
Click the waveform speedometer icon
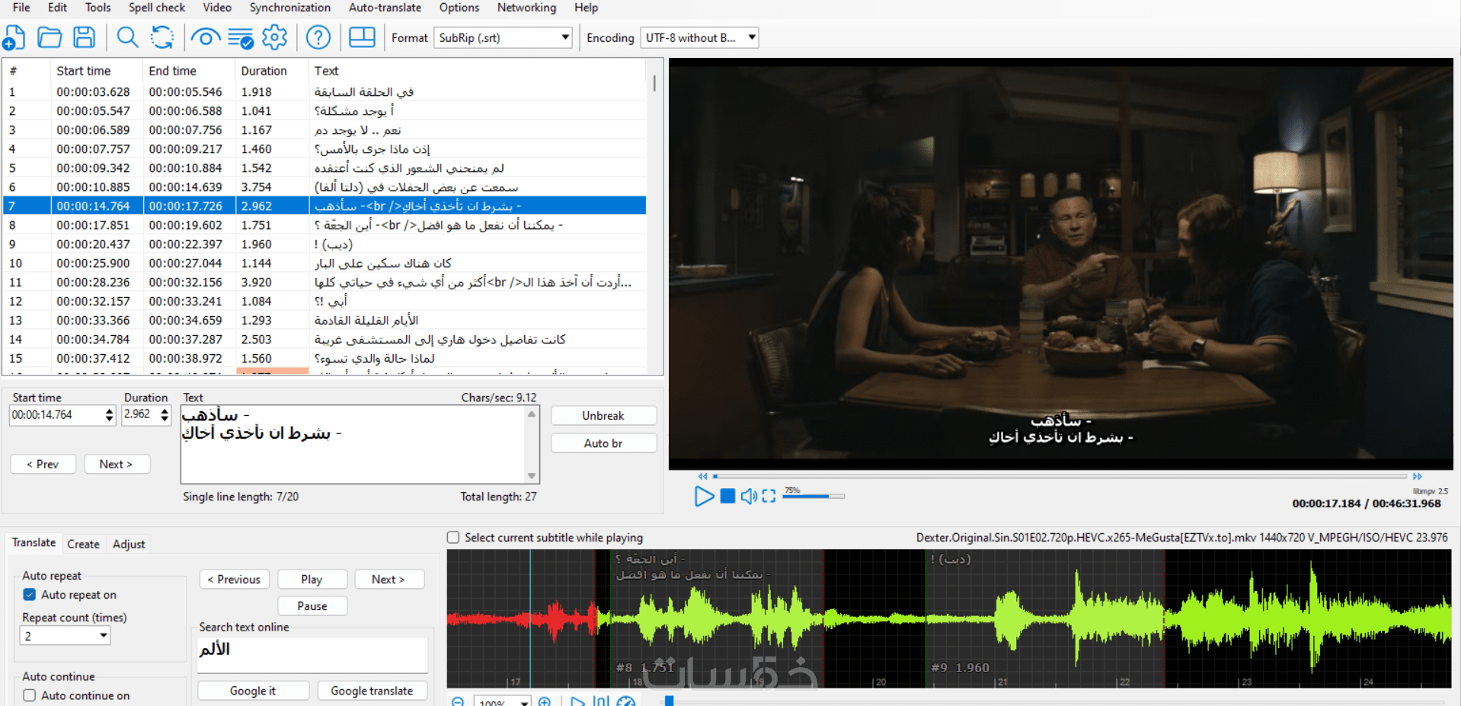[626, 701]
